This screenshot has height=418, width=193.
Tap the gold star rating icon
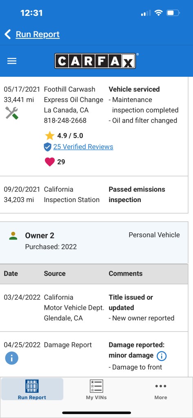50,136
